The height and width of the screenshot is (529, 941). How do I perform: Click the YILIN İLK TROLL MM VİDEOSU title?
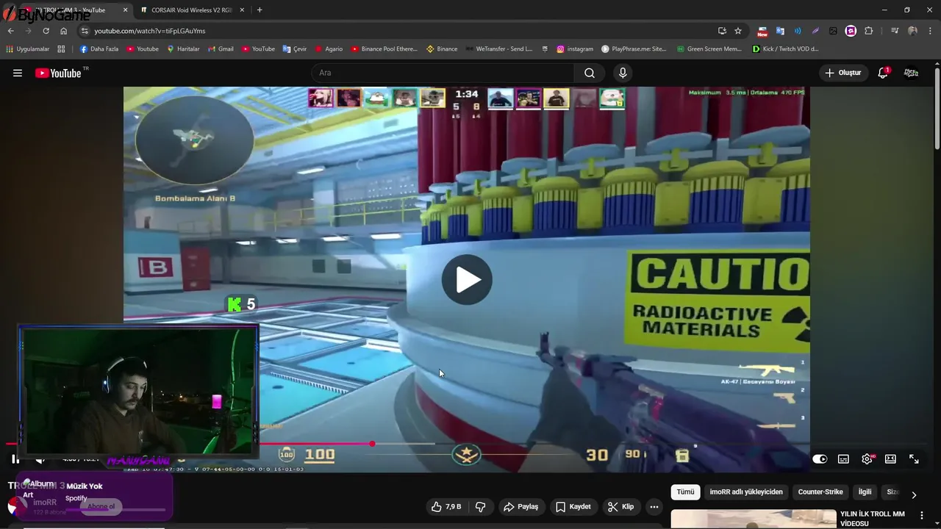(x=872, y=519)
